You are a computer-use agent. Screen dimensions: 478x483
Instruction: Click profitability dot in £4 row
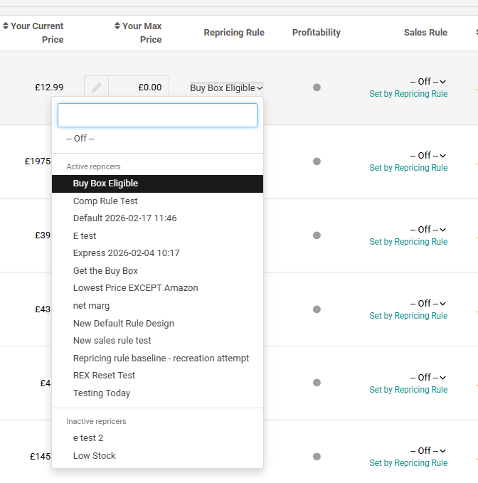[x=317, y=383]
